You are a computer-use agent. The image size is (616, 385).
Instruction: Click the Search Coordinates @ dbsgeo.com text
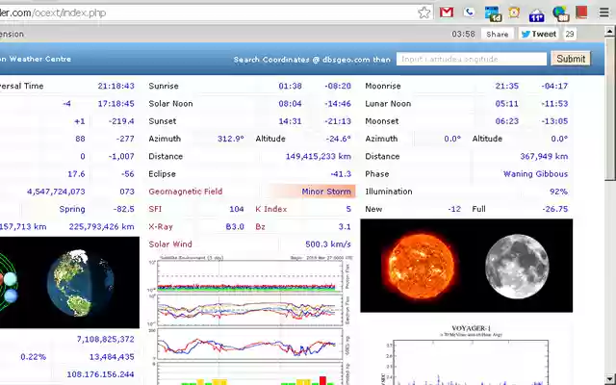coord(312,60)
